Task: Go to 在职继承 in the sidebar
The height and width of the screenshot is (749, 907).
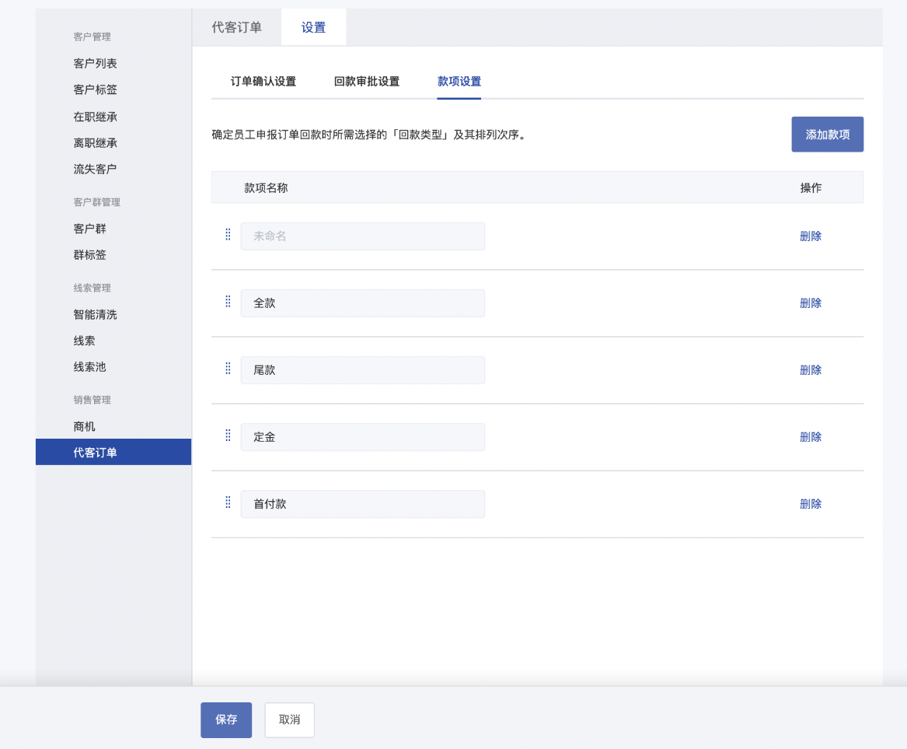Action: 96,117
